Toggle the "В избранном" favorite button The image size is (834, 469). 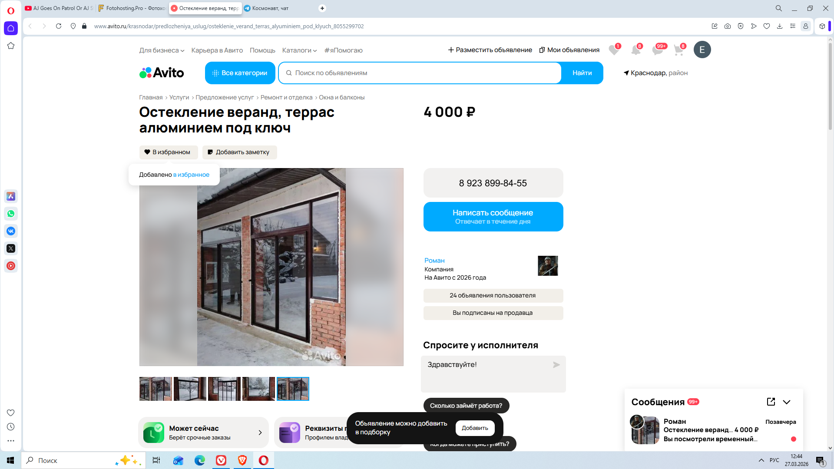click(169, 152)
